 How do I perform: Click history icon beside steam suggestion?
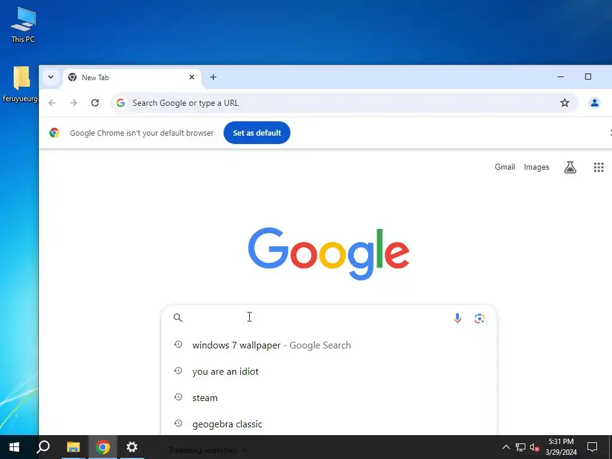tap(178, 397)
